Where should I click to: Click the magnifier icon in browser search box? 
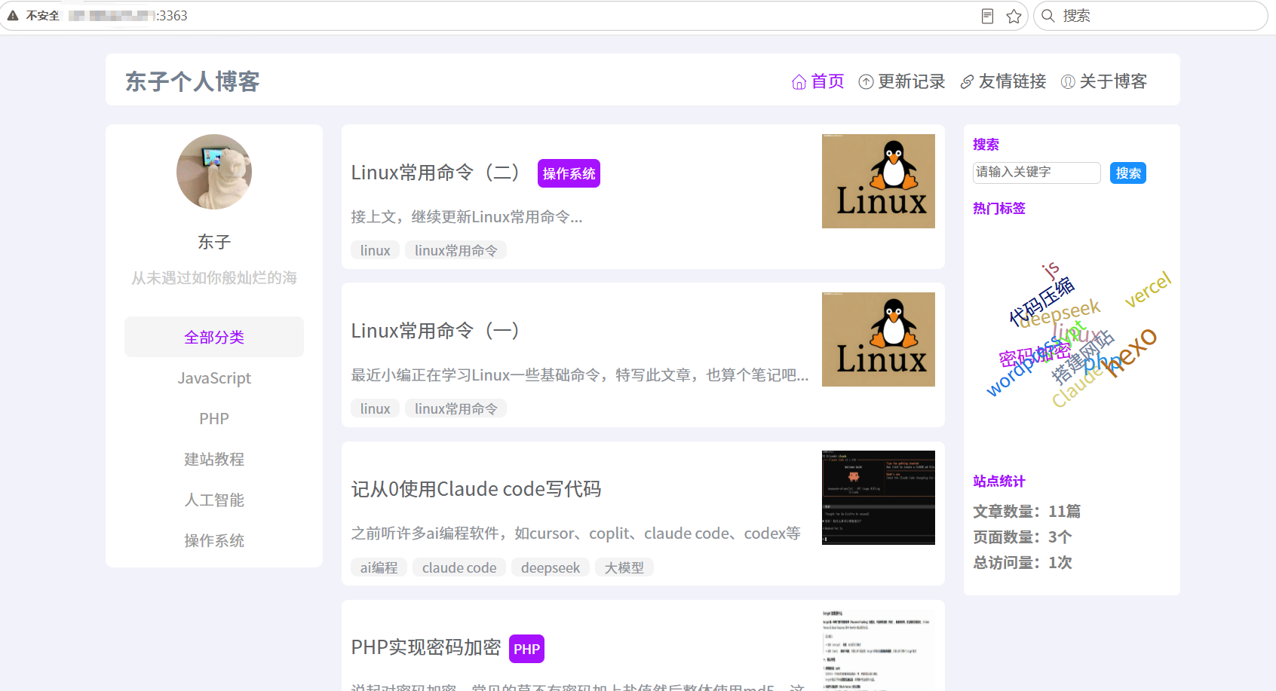(1047, 16)
